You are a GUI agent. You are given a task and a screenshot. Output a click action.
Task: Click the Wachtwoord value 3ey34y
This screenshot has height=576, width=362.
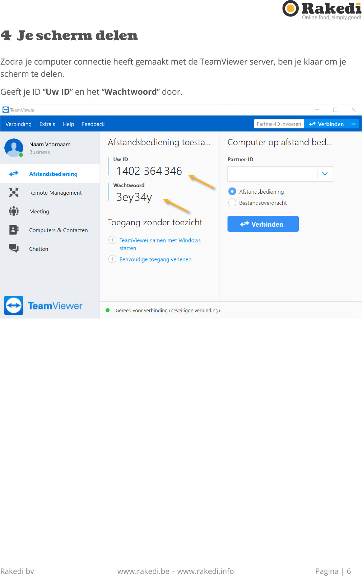pyautogui.click(x=134, y=197)
